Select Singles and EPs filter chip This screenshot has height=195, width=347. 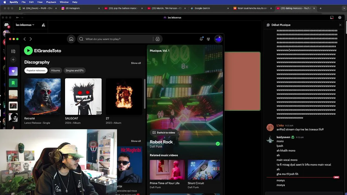pos(75,70)
